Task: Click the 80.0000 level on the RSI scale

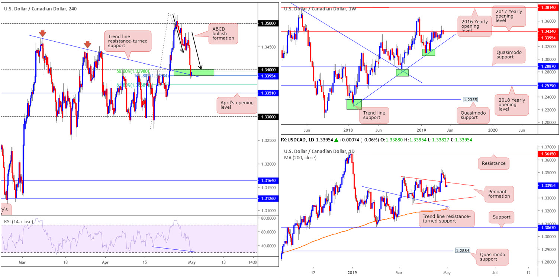Action: point(268,218)
